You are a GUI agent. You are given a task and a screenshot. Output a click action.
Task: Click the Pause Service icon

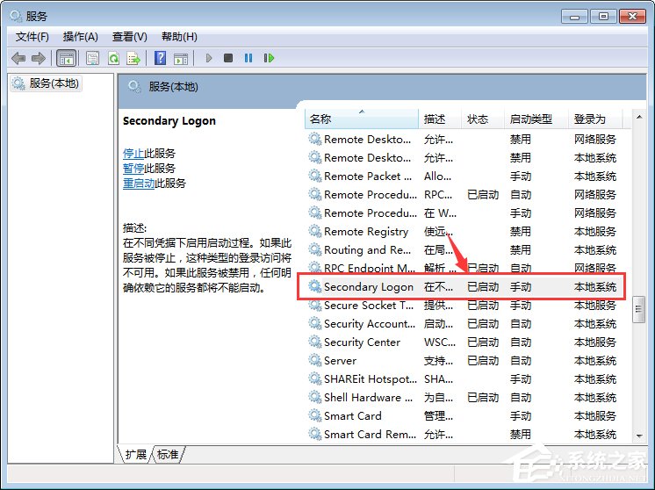[248, 58]
